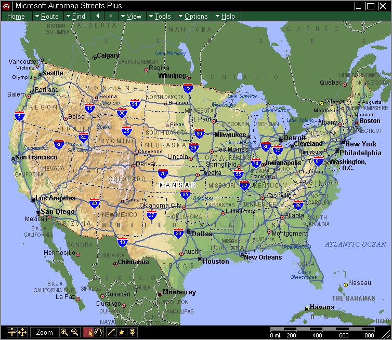
Task: Click the Interstate 40 shield near Arizona
Action: (x=94, y=203)
